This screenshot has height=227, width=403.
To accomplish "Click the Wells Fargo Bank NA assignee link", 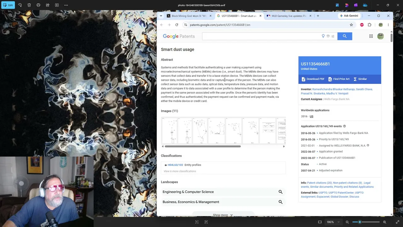I will [337, 99].
